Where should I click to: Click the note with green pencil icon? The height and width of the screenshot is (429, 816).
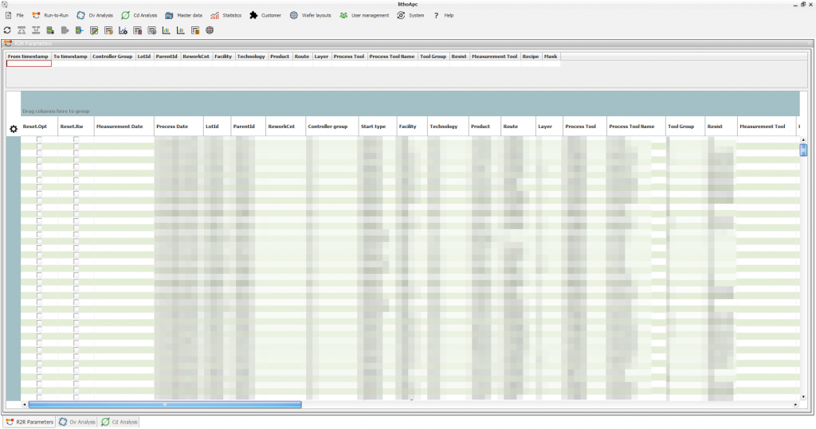(94, 31)
